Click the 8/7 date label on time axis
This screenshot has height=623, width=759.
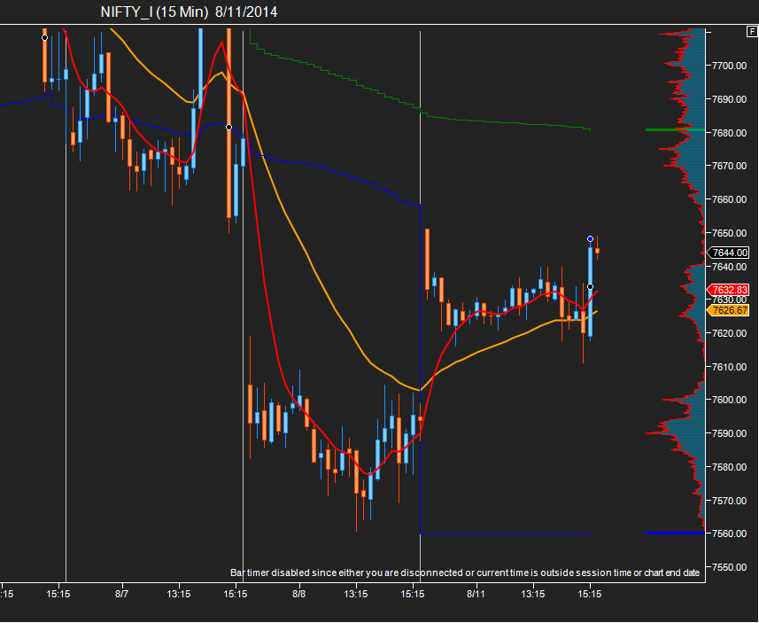click(x=122, y=594)
